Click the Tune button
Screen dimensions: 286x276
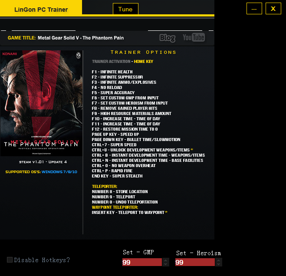point(125,9)
